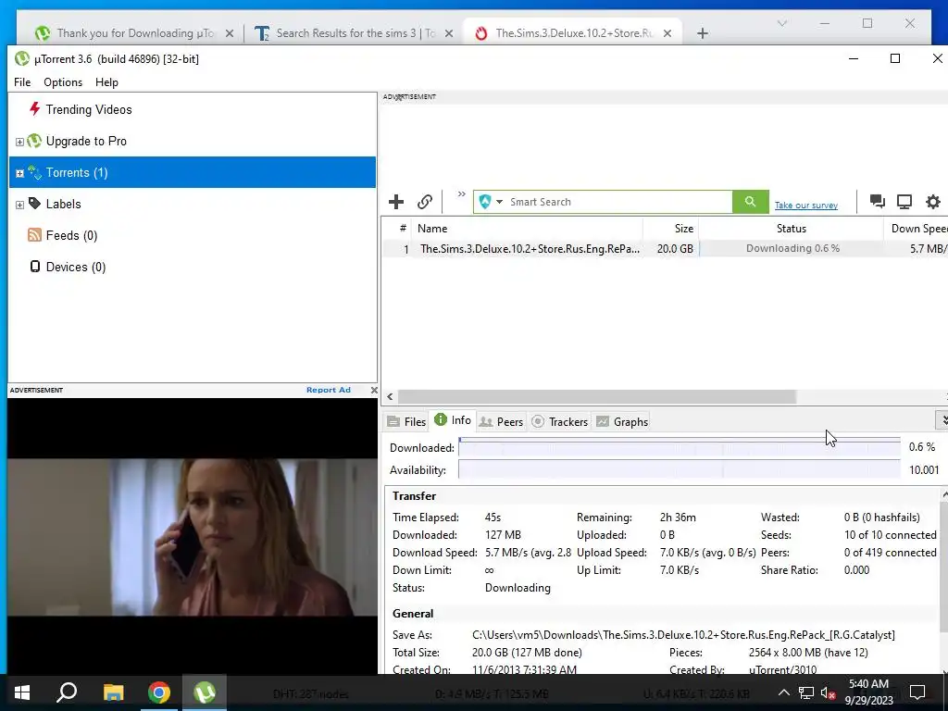Open the search provider shield dropdown

coord(491,201)
